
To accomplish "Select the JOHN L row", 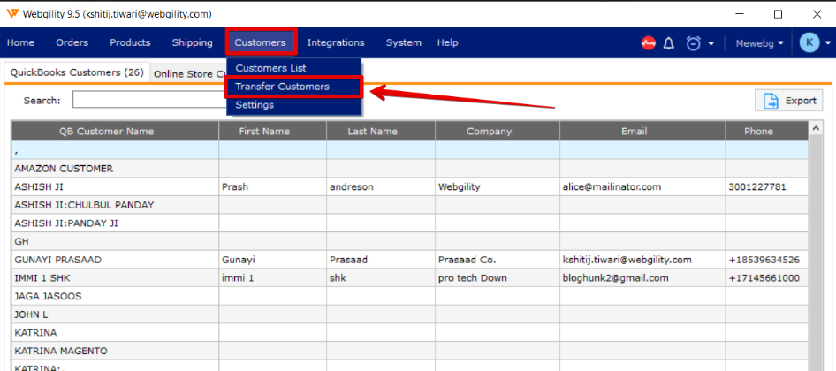I will (410, 314).
